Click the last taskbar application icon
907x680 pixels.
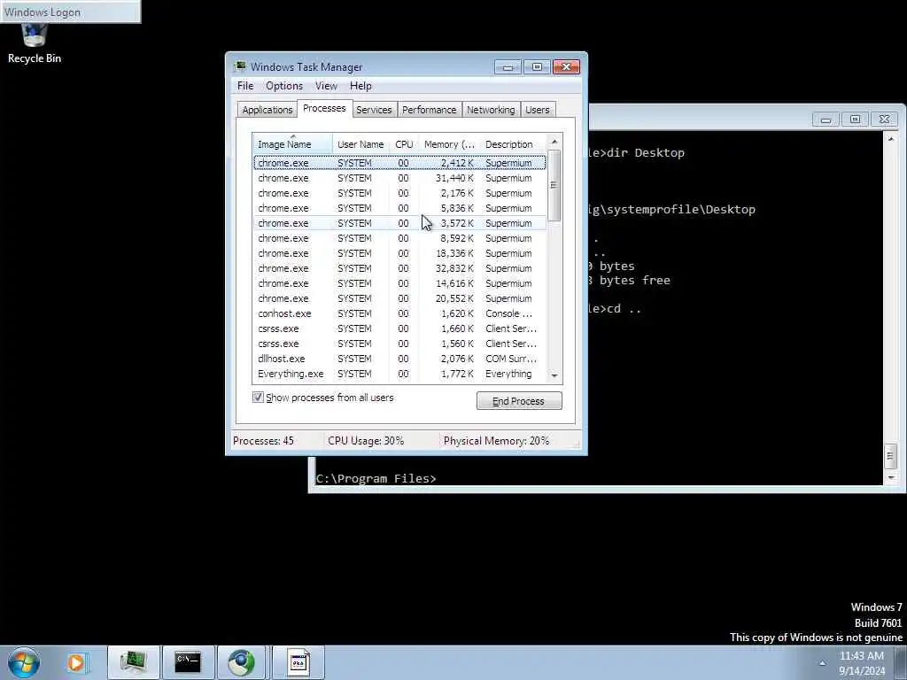298,662
